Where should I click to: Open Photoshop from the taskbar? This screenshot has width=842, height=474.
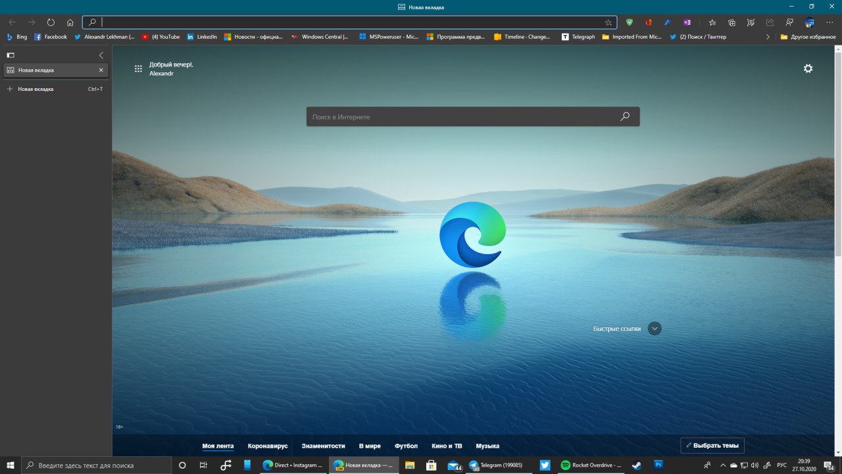point(658,465)
